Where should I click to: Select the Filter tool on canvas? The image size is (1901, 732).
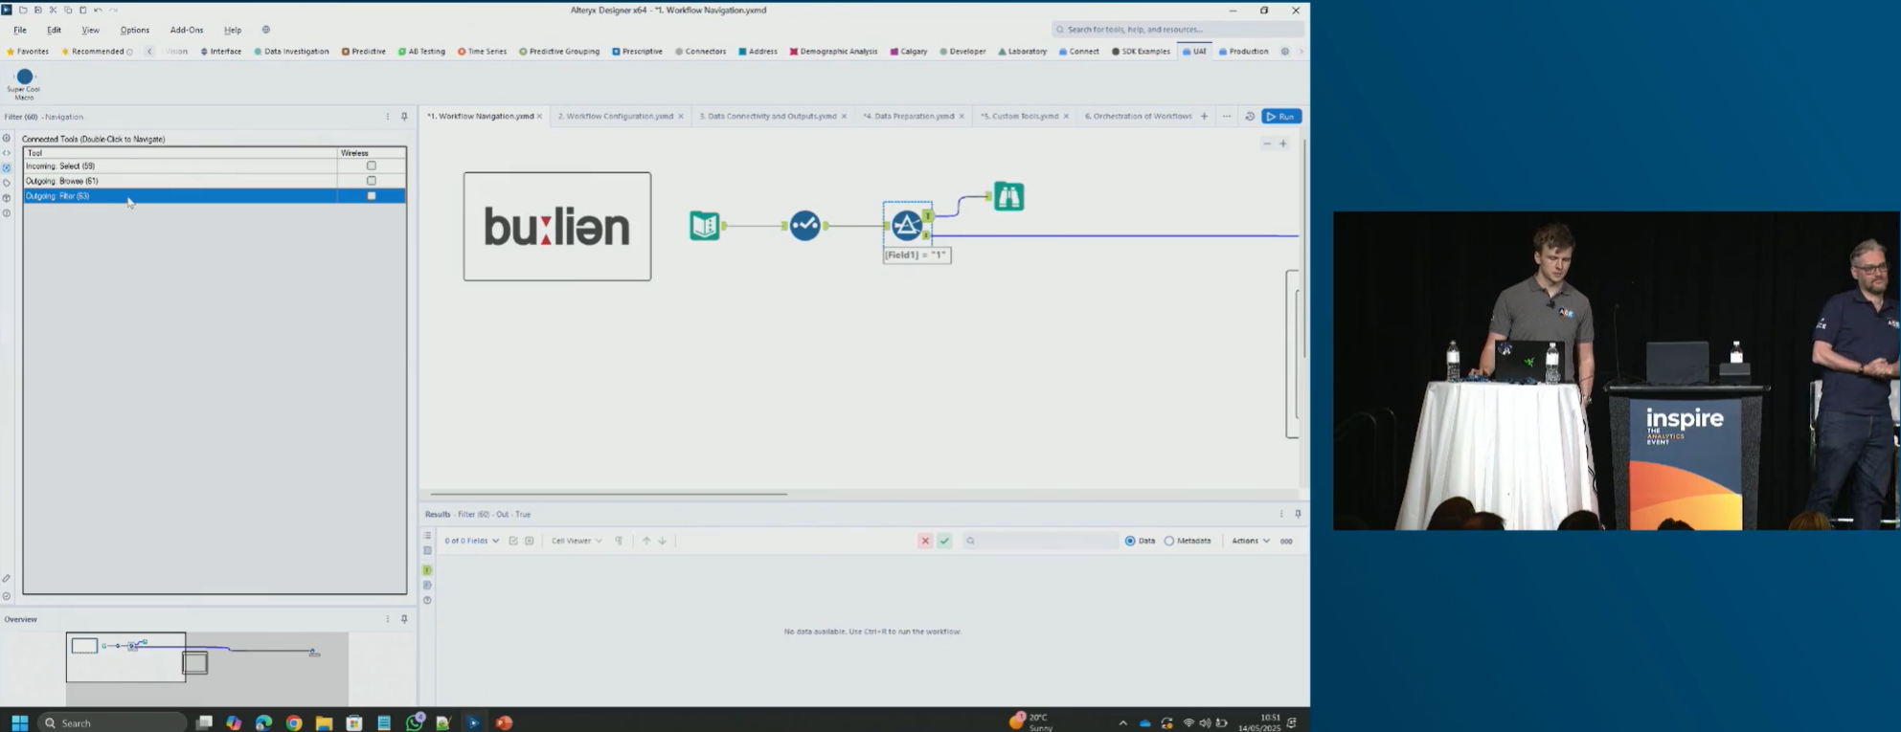[906, 226]
